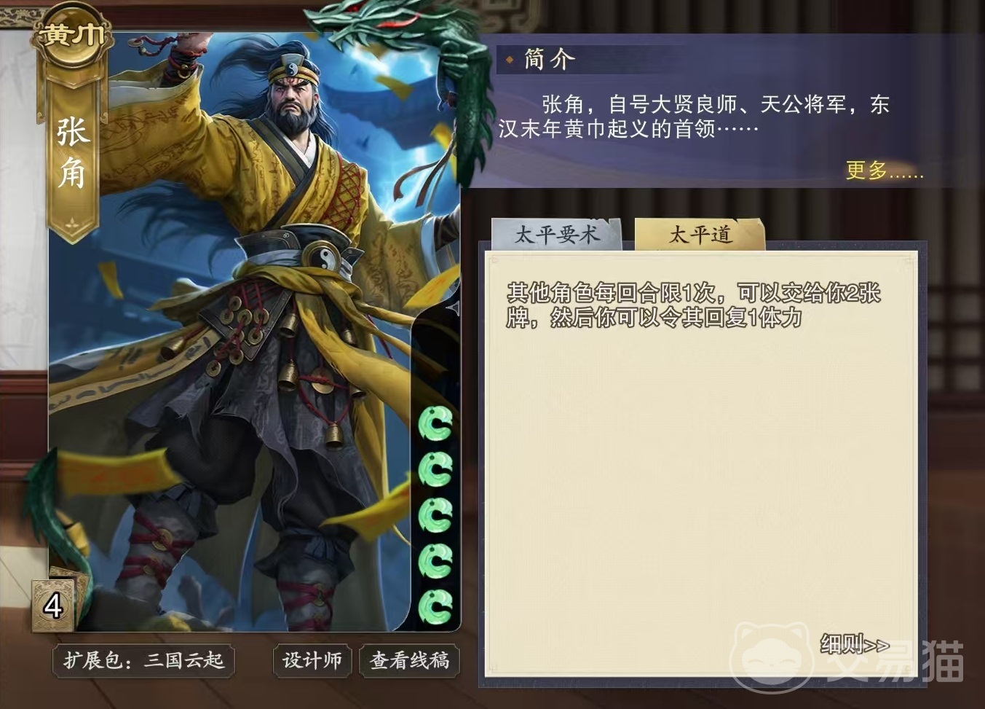
Task: Click the 设计师 button
Action: coord(312,661)
